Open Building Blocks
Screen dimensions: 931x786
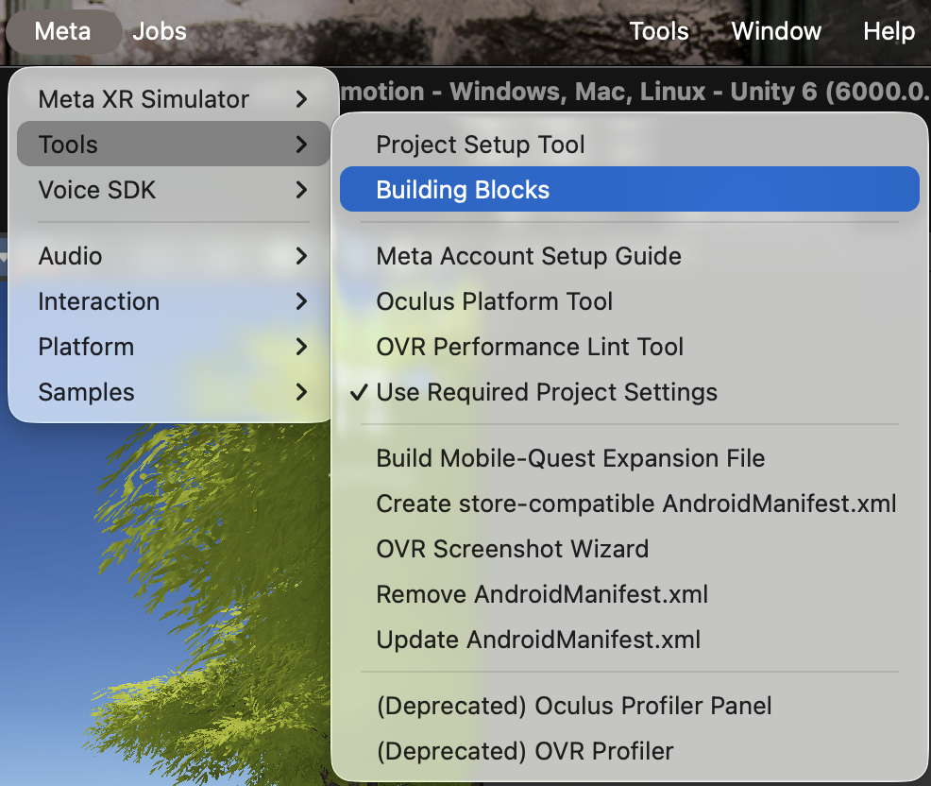[463, 190]
